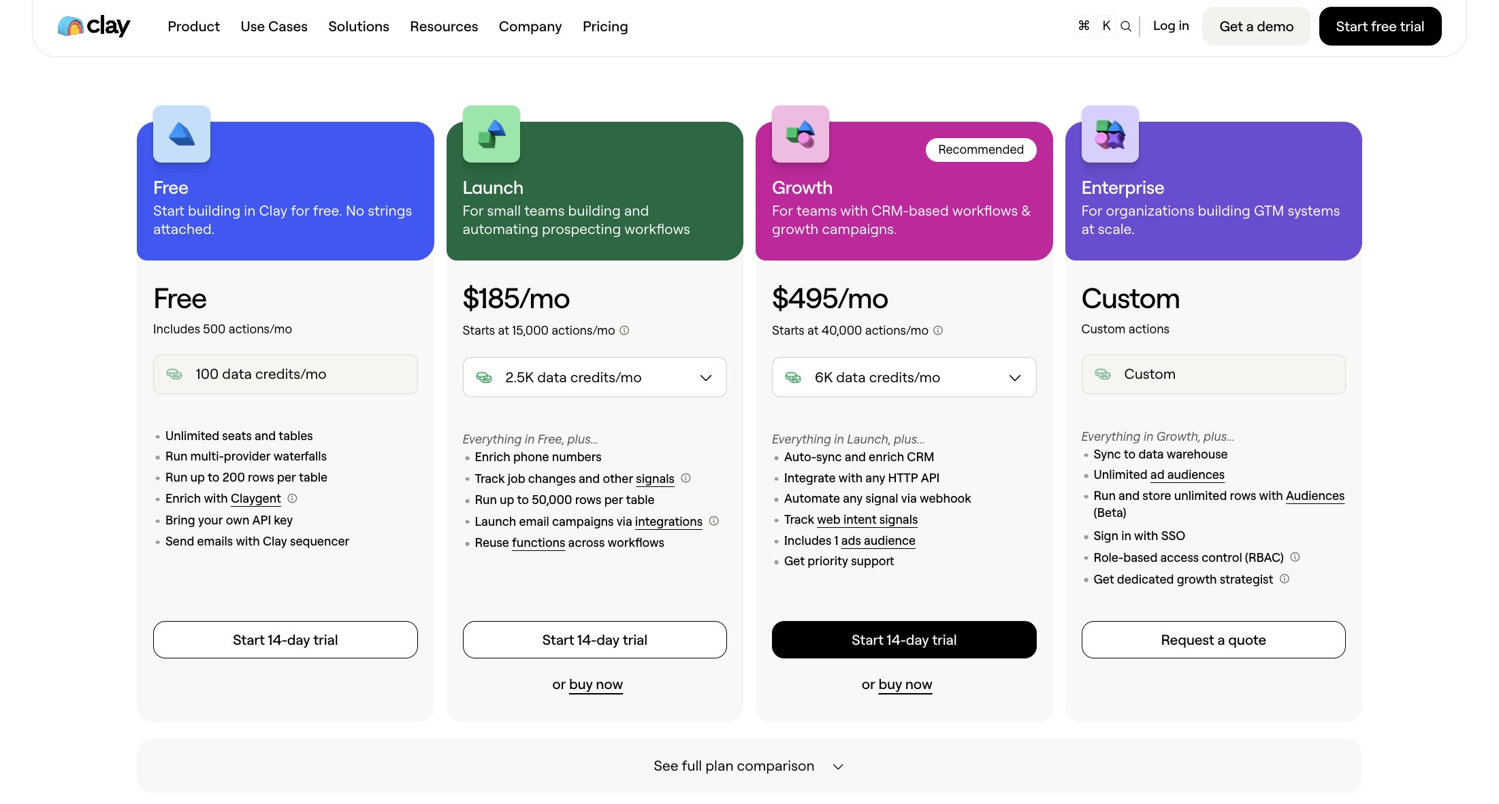
Task: Open ads audience link in Growth
Action: coord(878,541)
